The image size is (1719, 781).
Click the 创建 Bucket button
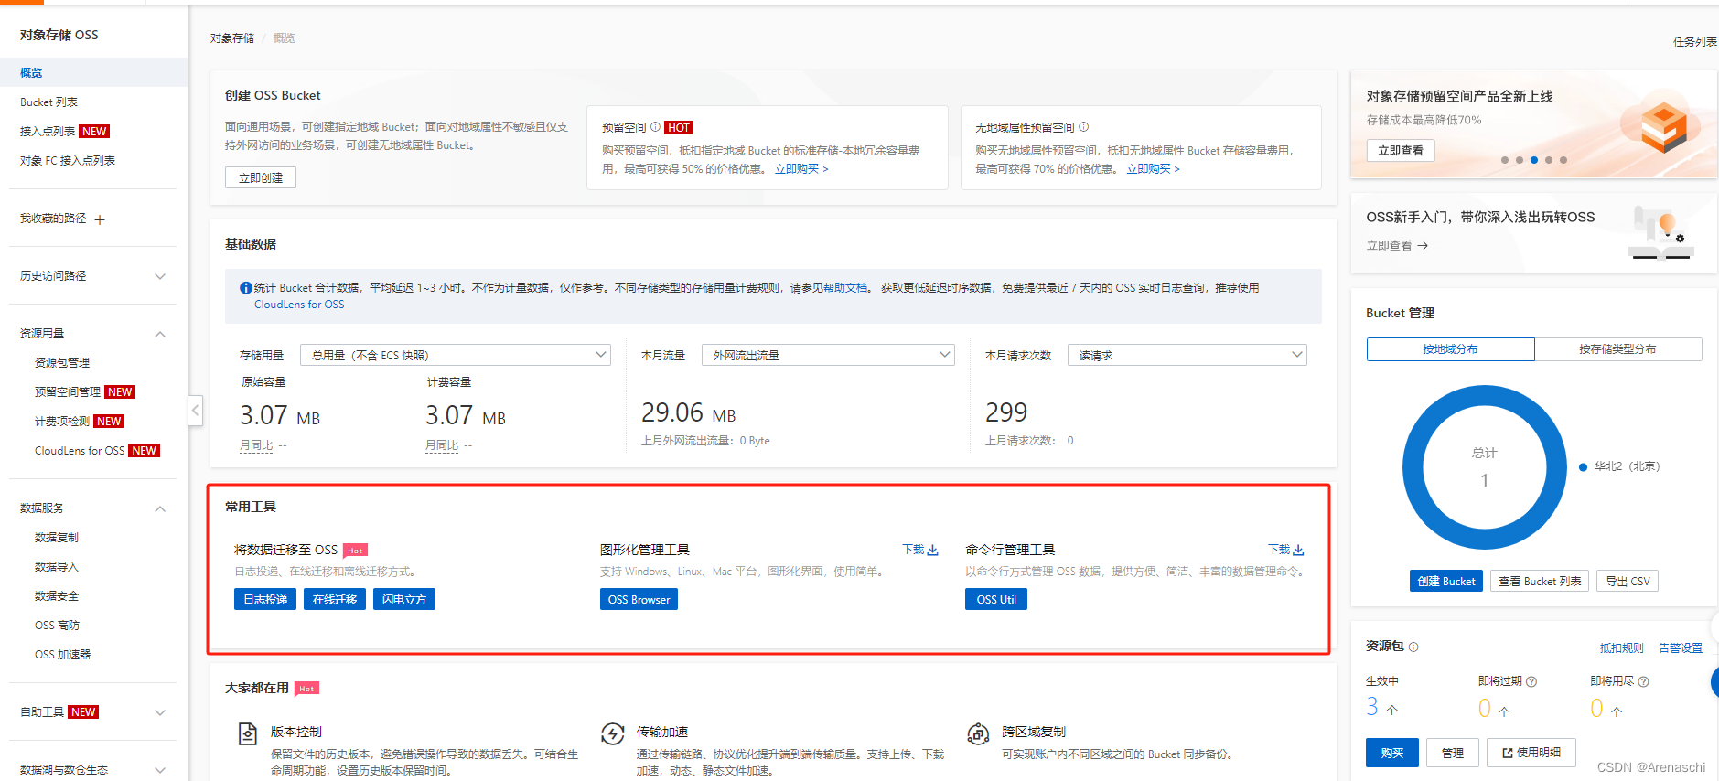pos(1446,581)
